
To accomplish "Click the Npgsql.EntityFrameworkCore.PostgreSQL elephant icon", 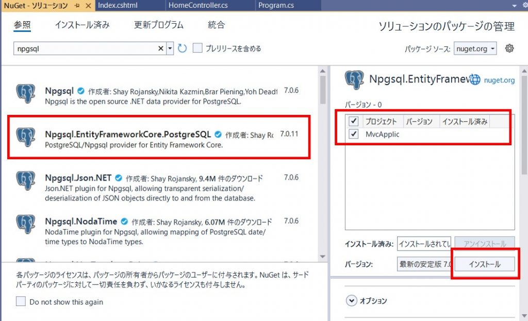I will point(26,137).
